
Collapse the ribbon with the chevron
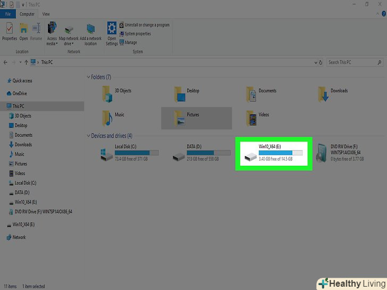click(377, 14)
